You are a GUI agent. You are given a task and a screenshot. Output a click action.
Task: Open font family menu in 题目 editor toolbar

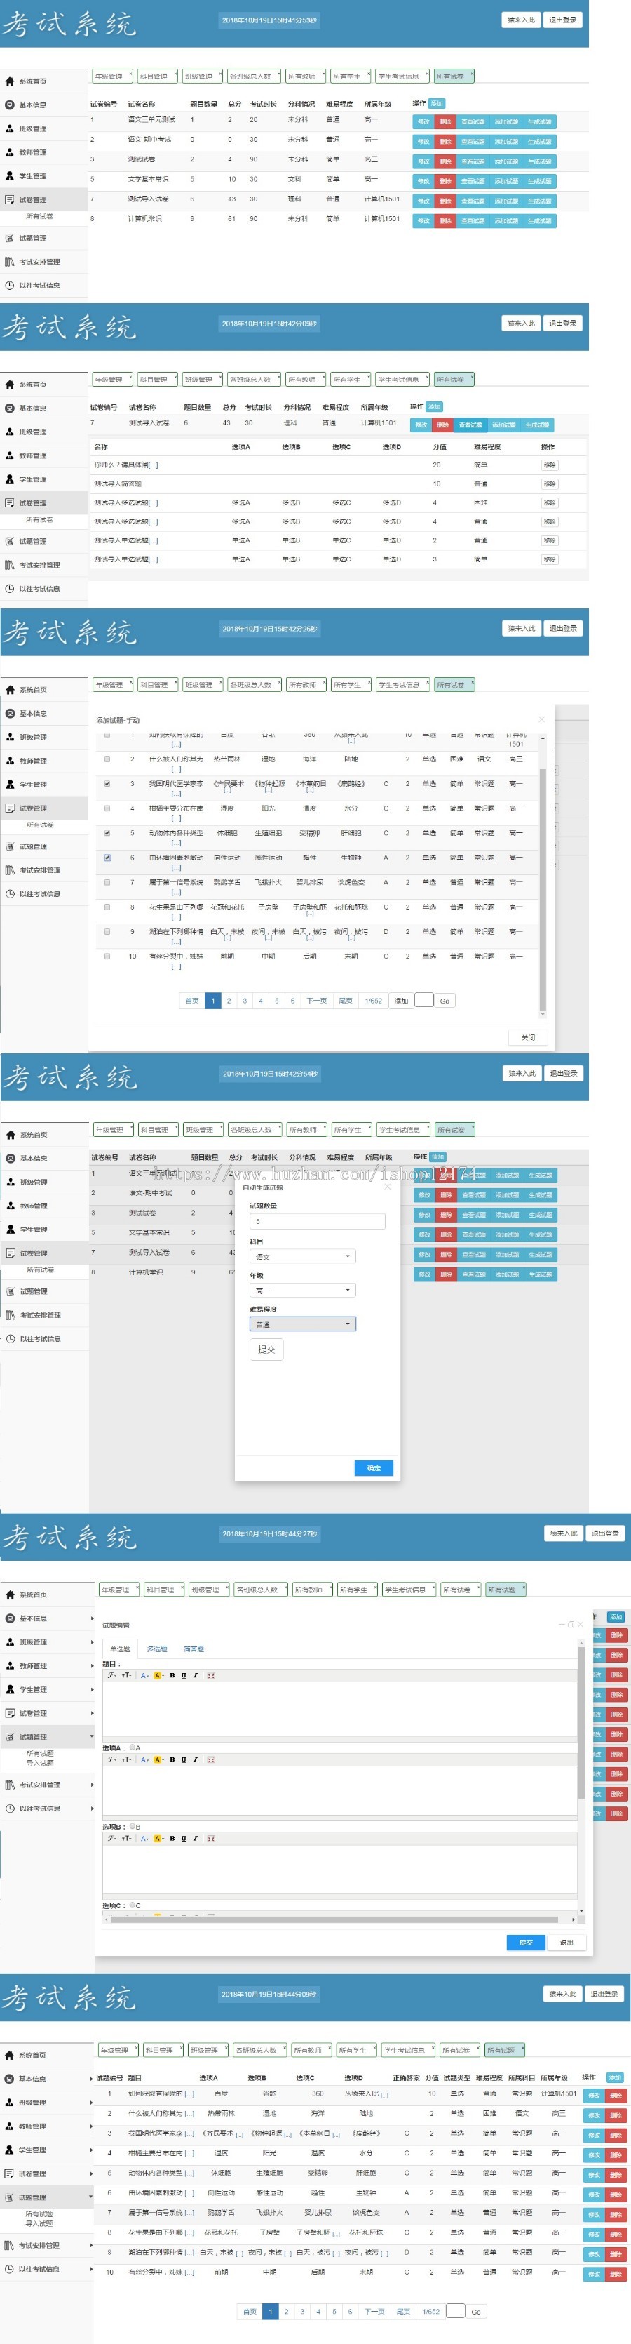tap(112, 1675)
